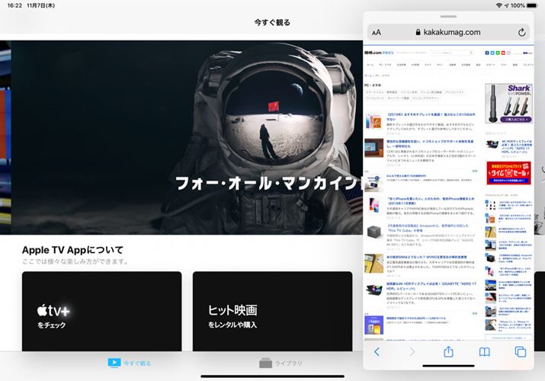545x381 pixels.
Task: Tap the slide-over grabber handle
Action: click(x=448, y=16)
